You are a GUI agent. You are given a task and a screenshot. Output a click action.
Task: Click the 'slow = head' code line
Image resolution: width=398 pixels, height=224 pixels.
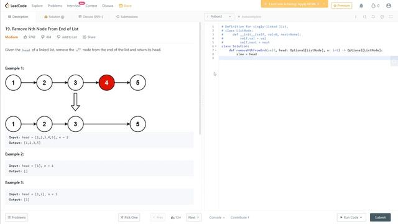pos(246,54)
